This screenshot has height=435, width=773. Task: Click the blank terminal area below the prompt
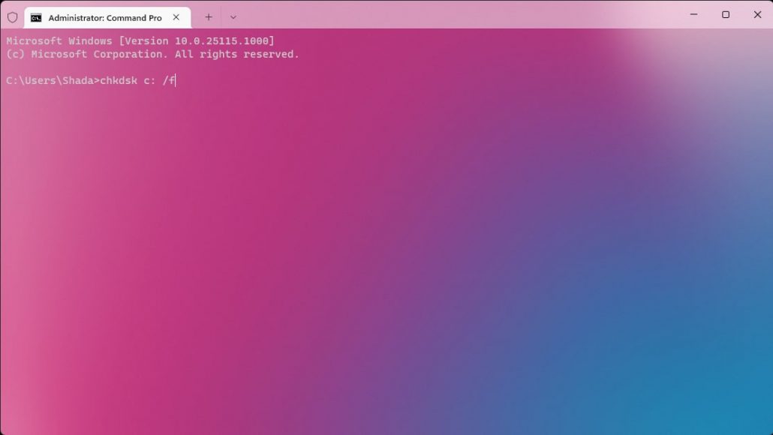pyautogui.click(x=375, y=262)
